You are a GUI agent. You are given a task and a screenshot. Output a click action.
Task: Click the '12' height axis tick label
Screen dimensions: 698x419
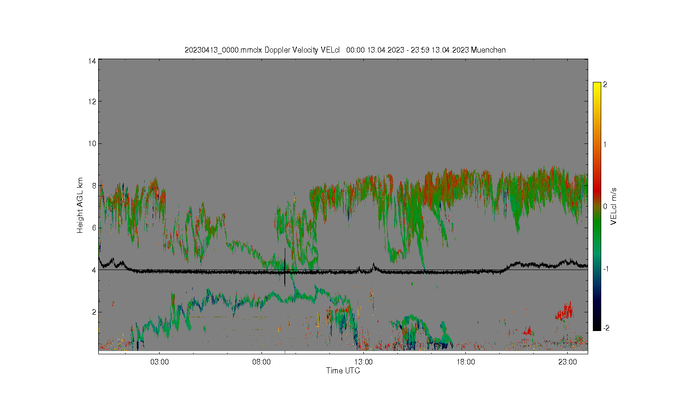point(92,101)
